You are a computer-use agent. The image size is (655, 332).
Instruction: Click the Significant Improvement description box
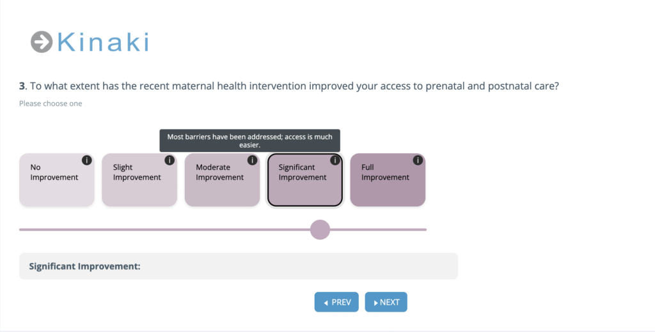coord(239,266)
